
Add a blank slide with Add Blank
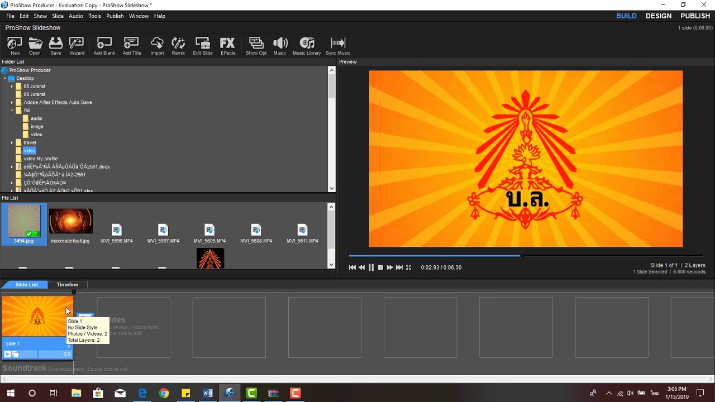[x=104, y=46]
